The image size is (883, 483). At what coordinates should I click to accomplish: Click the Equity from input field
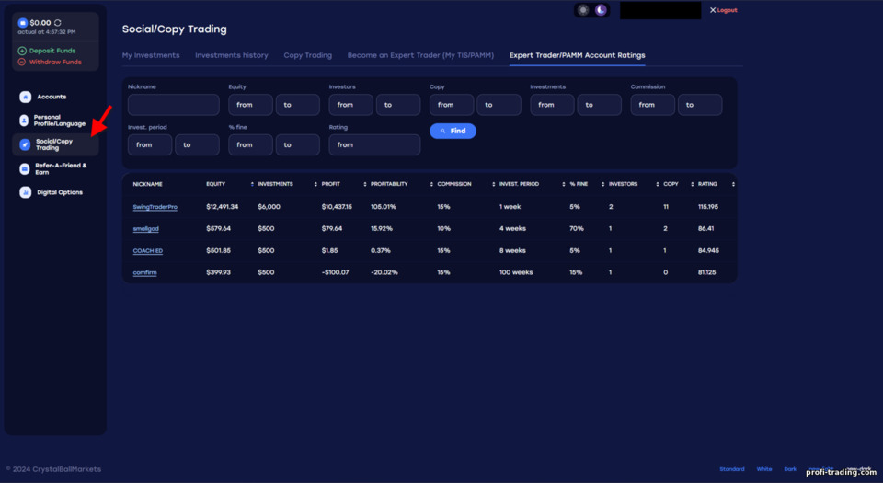[250, 105]
